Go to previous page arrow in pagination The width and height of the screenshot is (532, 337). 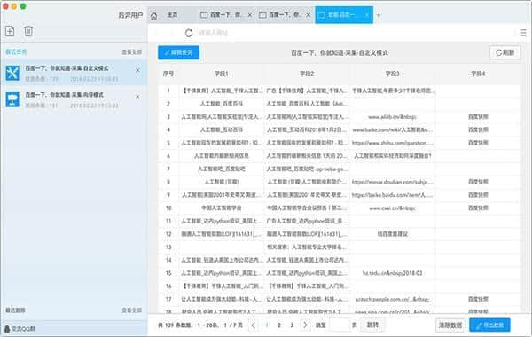click(254, 325)
